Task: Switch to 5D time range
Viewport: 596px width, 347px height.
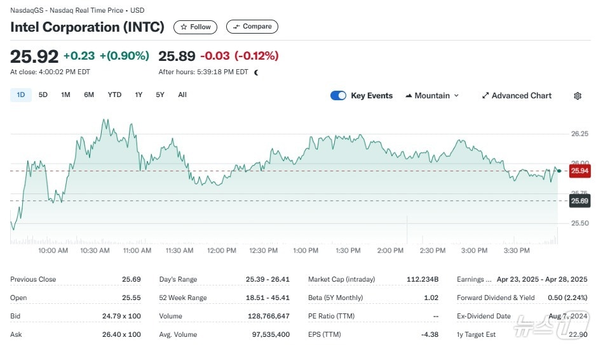Action: [x=43, y=95]
